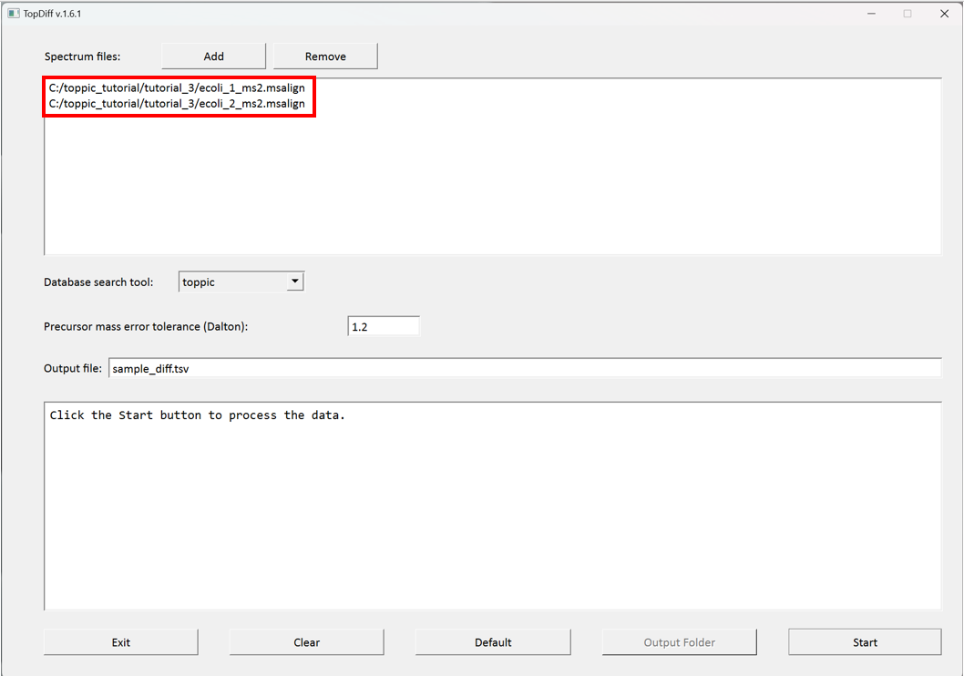Screen dimensions: 964x676
Task: Click the TopDiff app icon in title bar
Action: point(14,14)
